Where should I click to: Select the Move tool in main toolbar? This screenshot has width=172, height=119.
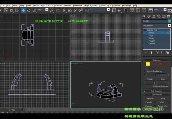tap(23, 10)
